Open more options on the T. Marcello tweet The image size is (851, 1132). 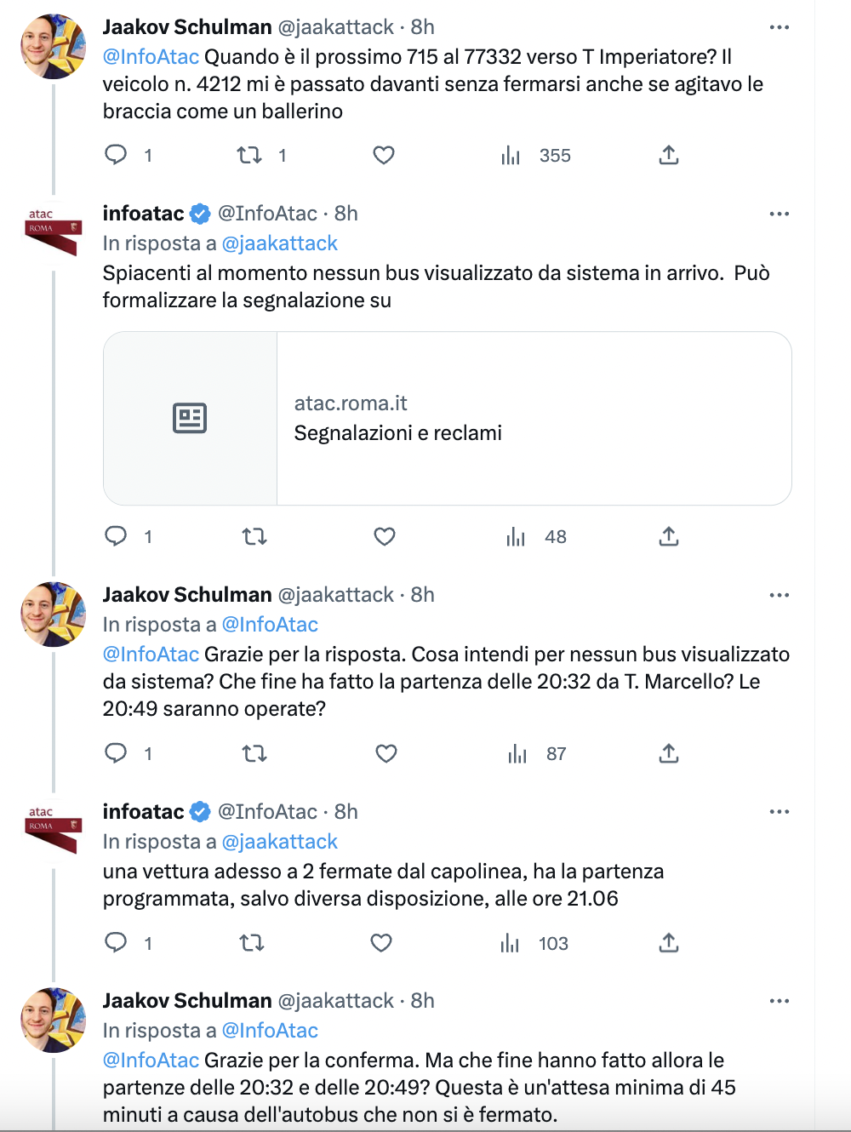coord(779,595)
